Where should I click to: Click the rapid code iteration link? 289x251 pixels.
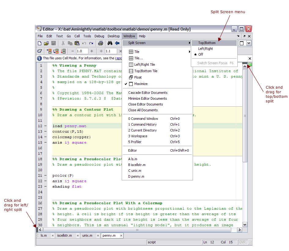tap(119, 58)
